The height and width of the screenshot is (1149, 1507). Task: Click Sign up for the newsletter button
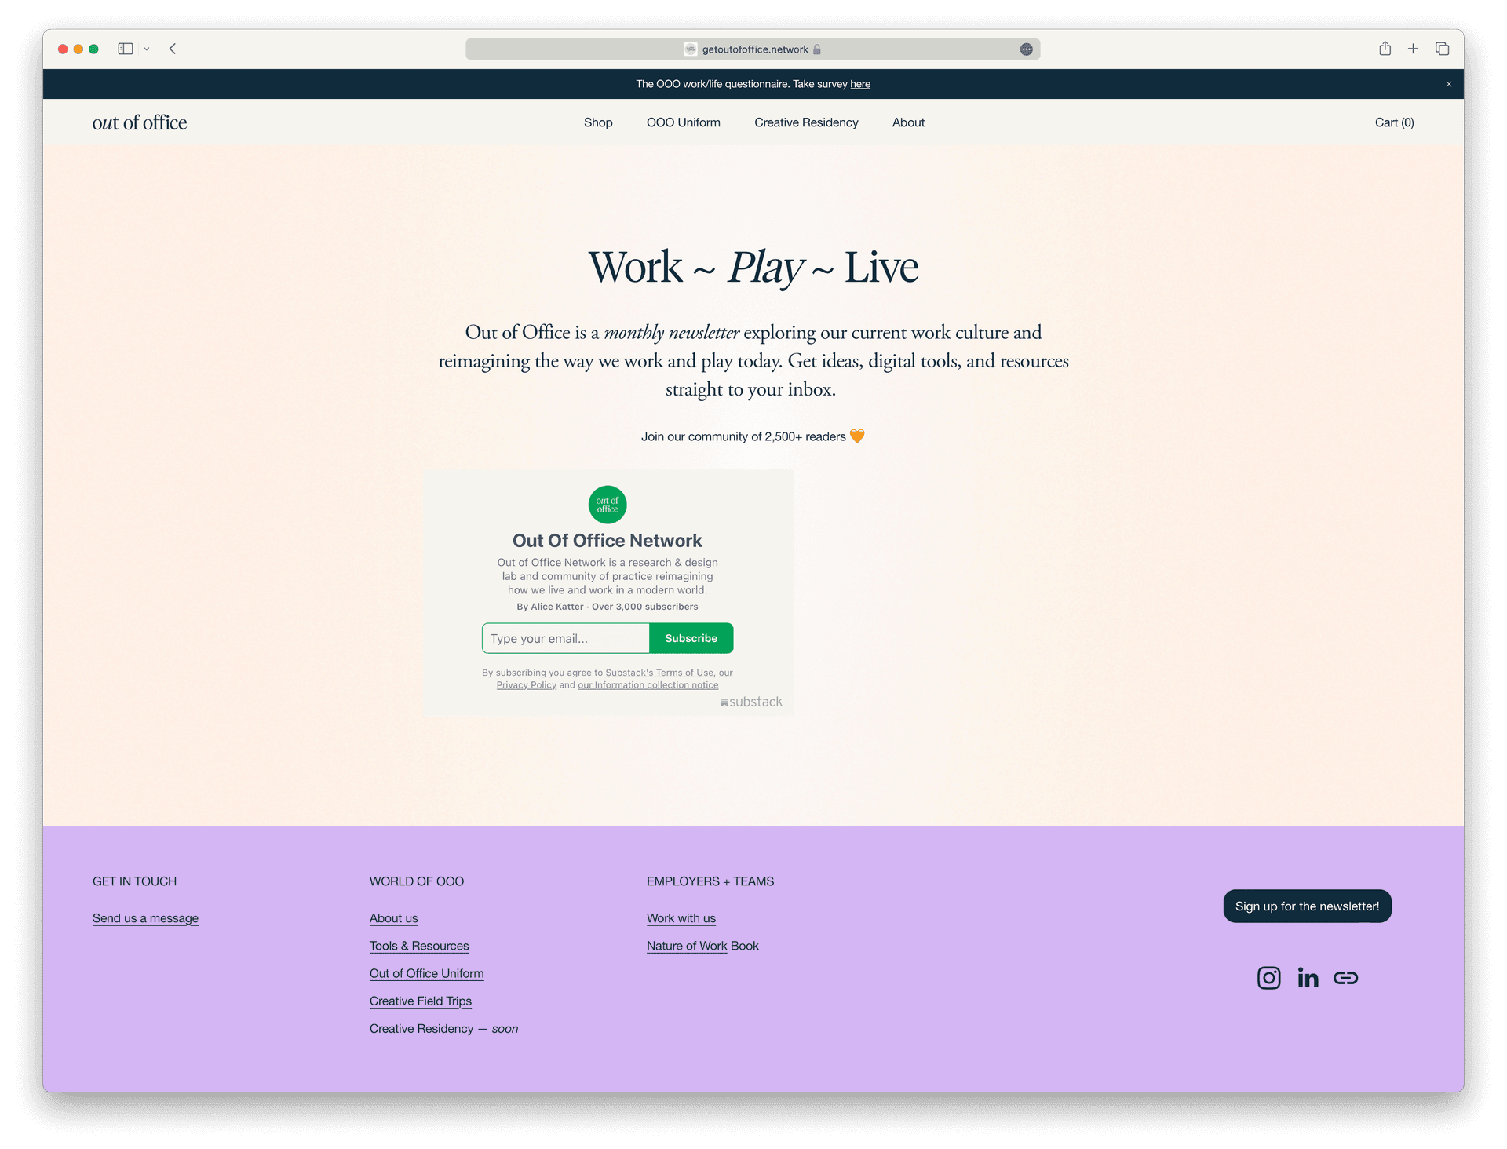(1307, 905)
